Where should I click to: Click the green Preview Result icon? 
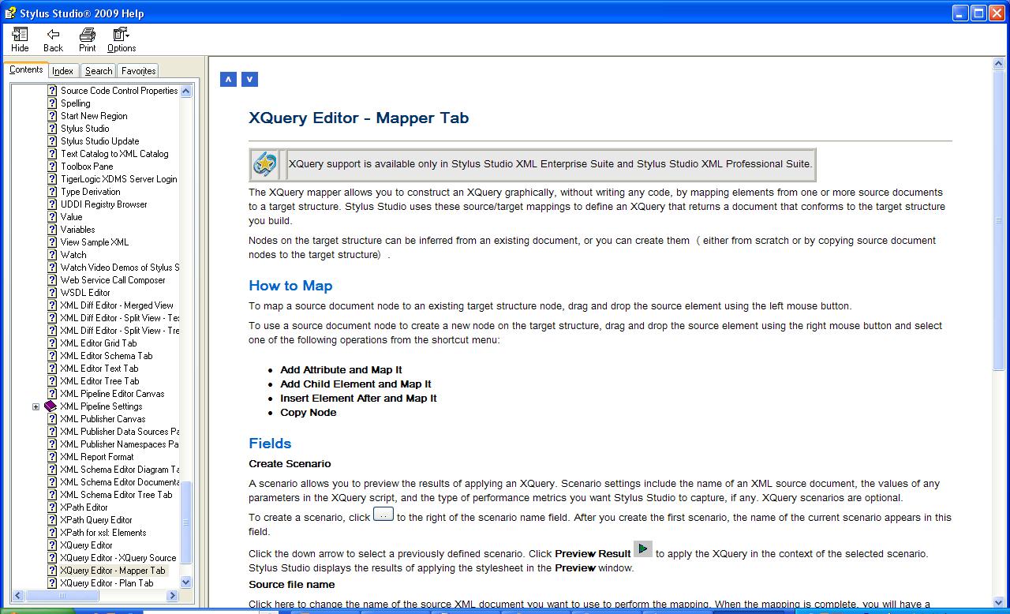[643, 549]
